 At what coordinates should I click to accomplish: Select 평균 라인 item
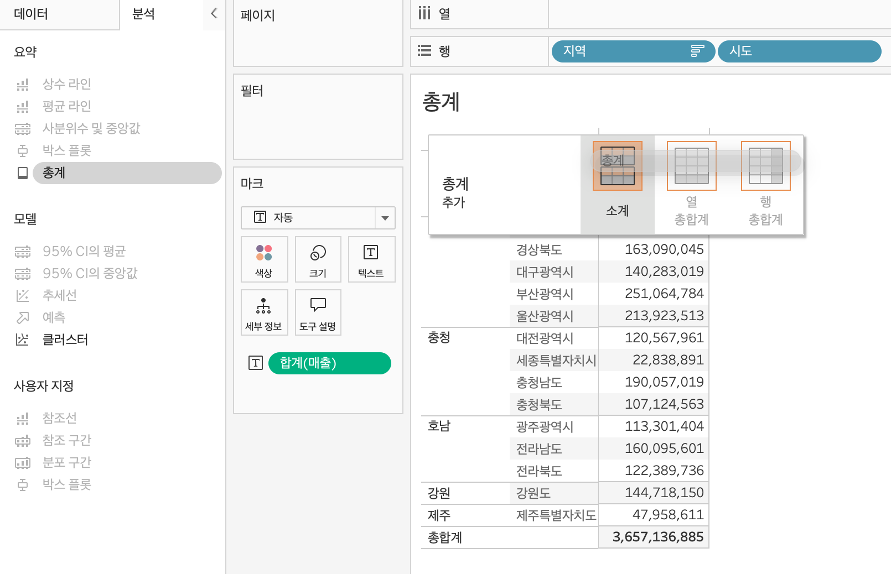67,106
